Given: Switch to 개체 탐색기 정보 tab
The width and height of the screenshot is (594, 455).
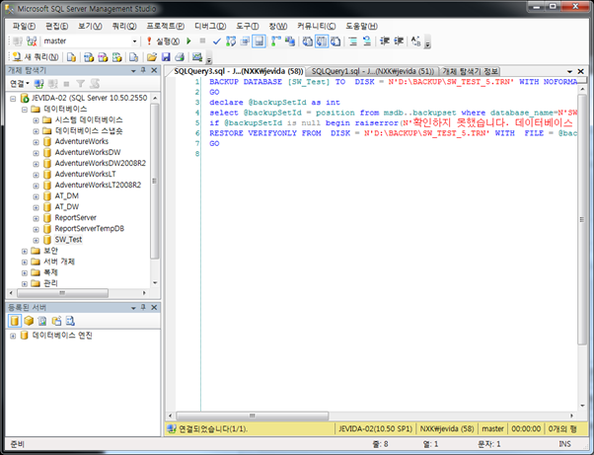Looking at the screenshot, I should [x=470, y=71].
